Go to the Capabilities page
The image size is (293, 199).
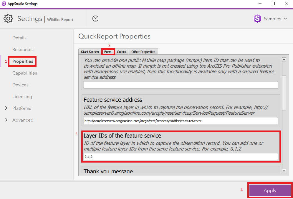(25, 73)
